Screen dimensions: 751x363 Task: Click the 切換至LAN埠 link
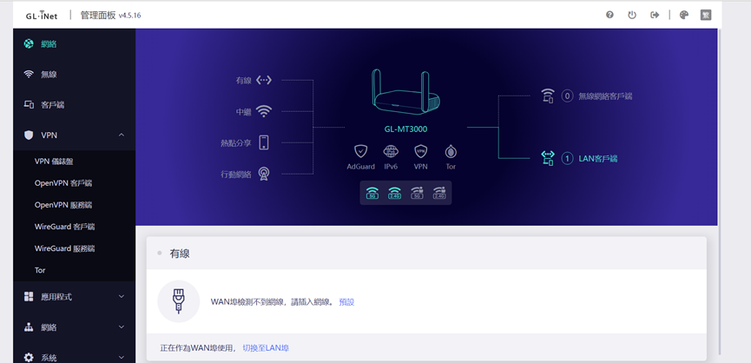point(266,347)
